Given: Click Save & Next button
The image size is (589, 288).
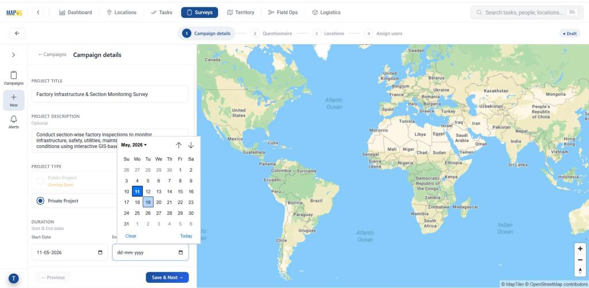Looking at the screenshot, I should point(167,278).
